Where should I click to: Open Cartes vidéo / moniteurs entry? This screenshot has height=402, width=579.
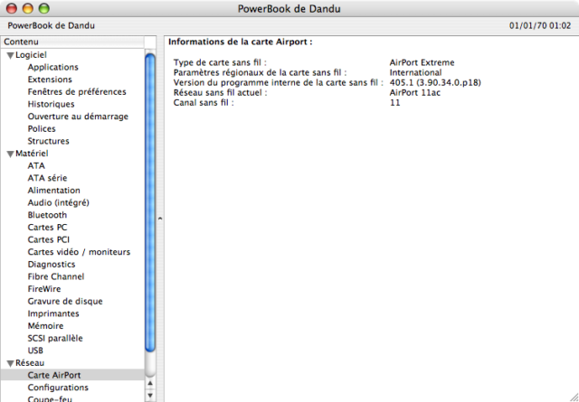(x=79, y=252)
